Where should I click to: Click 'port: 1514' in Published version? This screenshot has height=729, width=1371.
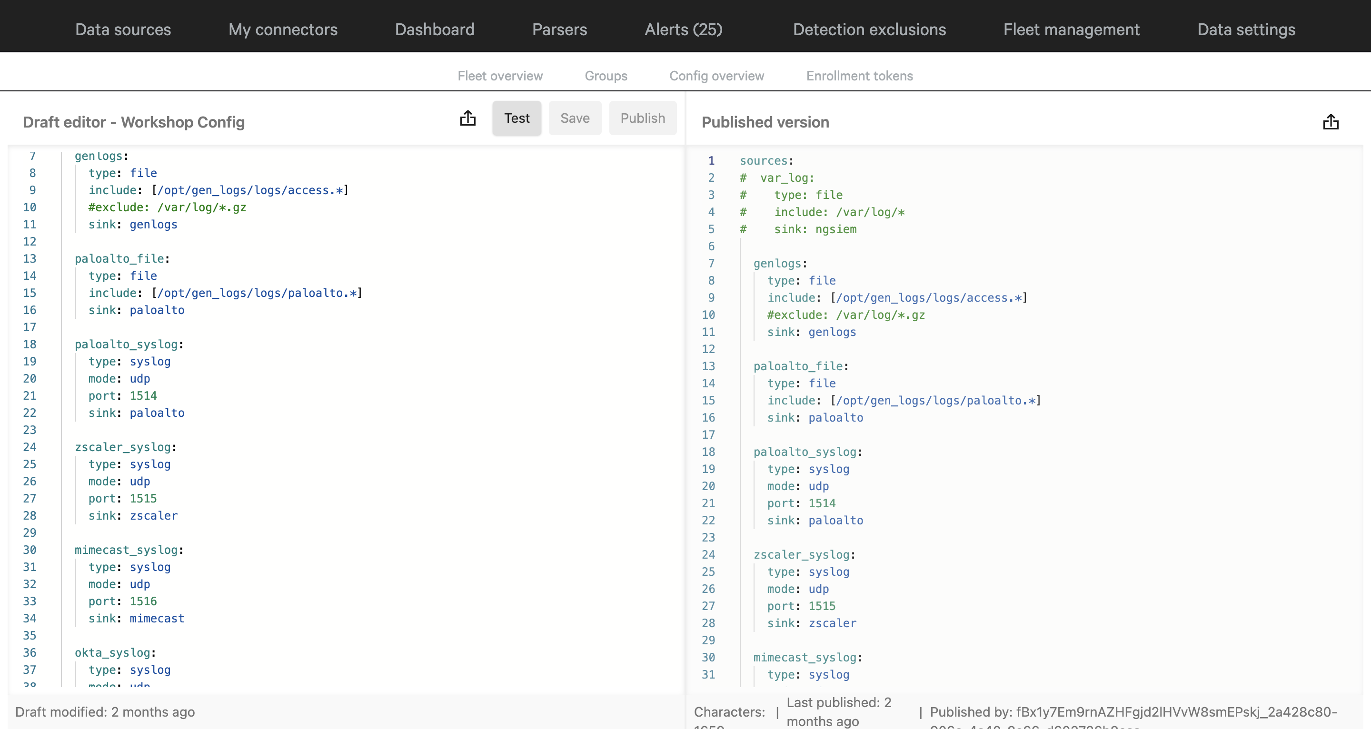coord(801,503)
